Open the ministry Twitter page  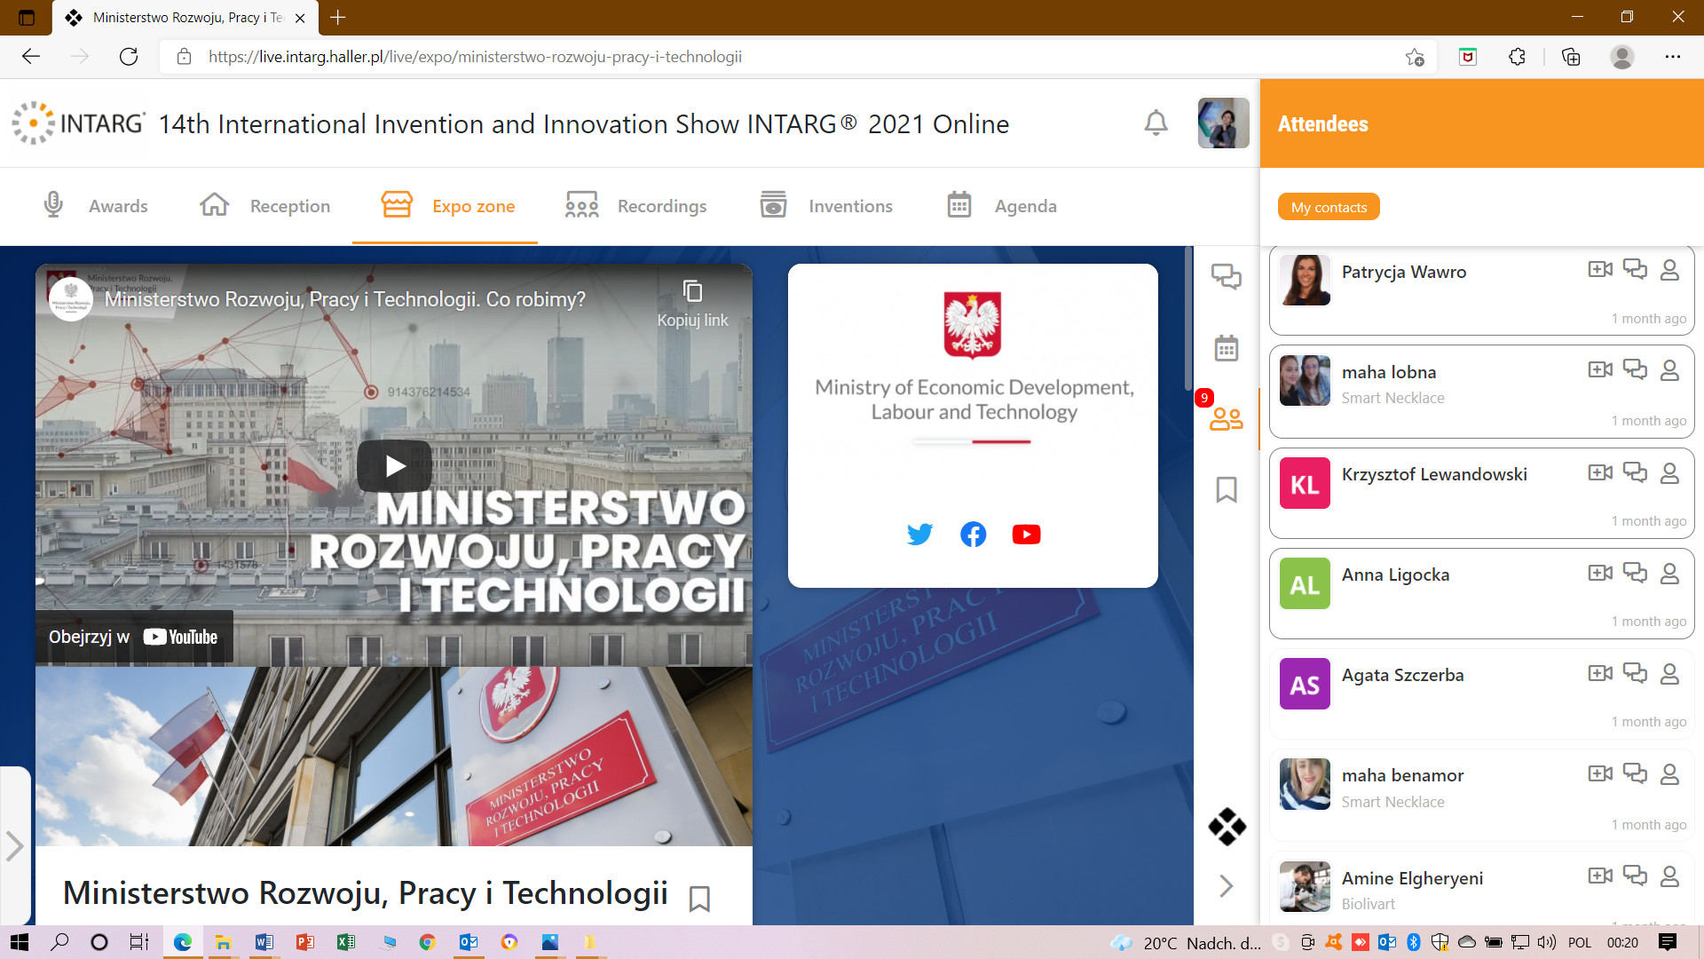point(919,534)
